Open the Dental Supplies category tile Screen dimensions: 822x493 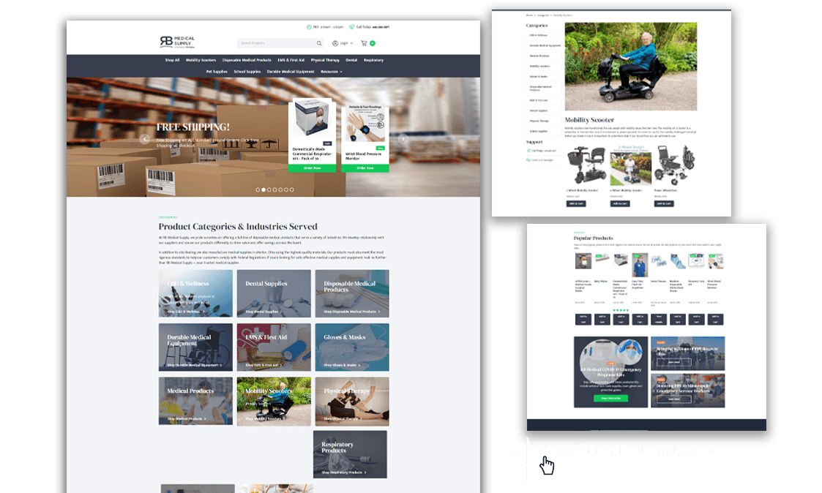coord(274,293)
